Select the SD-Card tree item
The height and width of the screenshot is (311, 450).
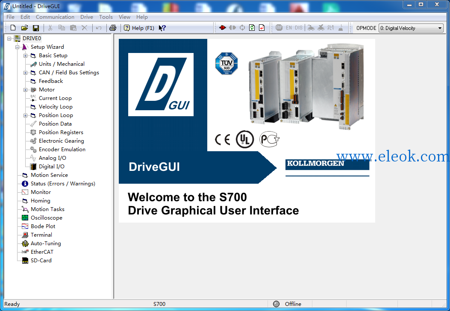point(41,261)
